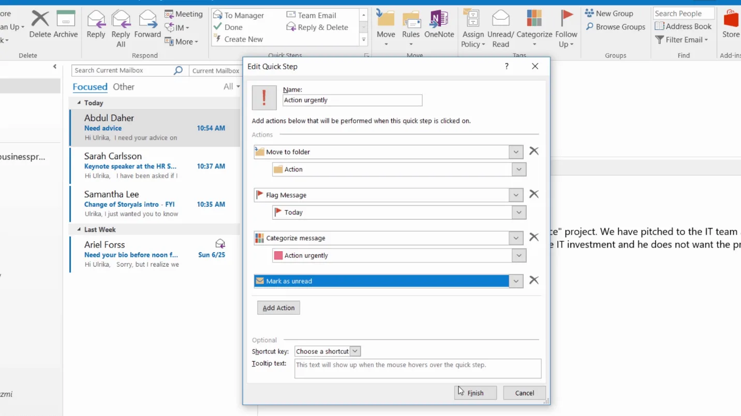Open Ariel Forss's bio request email
This screenshot has width=741, height=416.
[155, 254]
